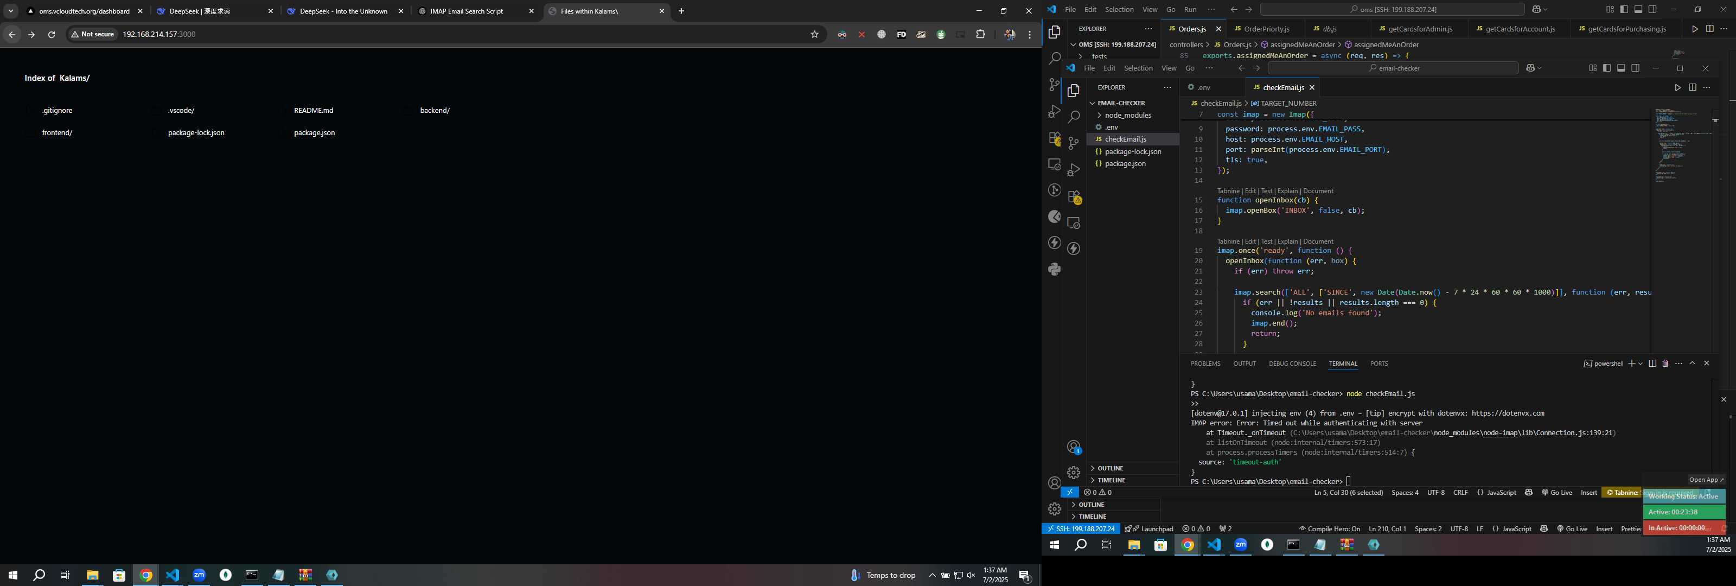Open Run and Debug in email-checker window
The height and width of the screenshot is (586, 1736).
click(x=1074, y=170)
